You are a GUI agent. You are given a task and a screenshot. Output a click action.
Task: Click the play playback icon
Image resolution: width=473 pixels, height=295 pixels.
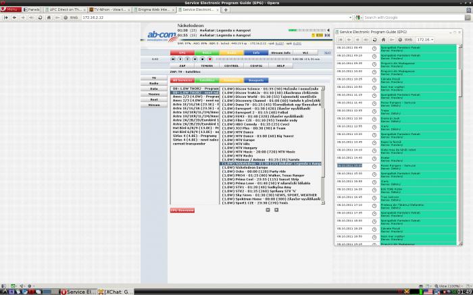coord(180,59)
